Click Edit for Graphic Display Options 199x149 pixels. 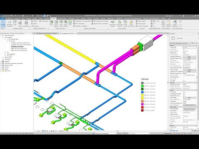(189, 58)
